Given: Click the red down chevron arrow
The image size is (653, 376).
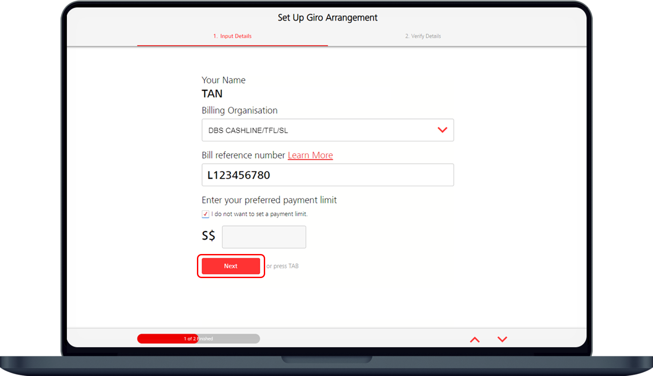Looking at the screenshot, I should point(502,339).
